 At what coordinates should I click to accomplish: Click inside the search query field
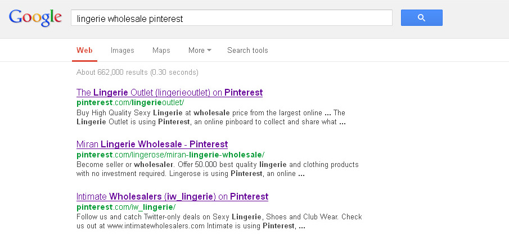coord(232,17)
